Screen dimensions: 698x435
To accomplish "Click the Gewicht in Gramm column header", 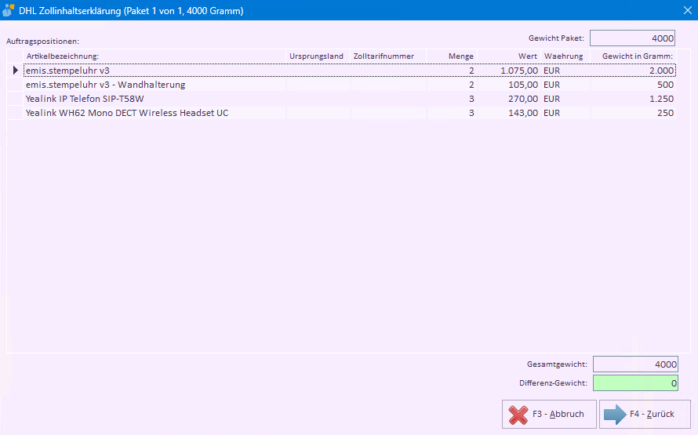I will click(633, 56).
